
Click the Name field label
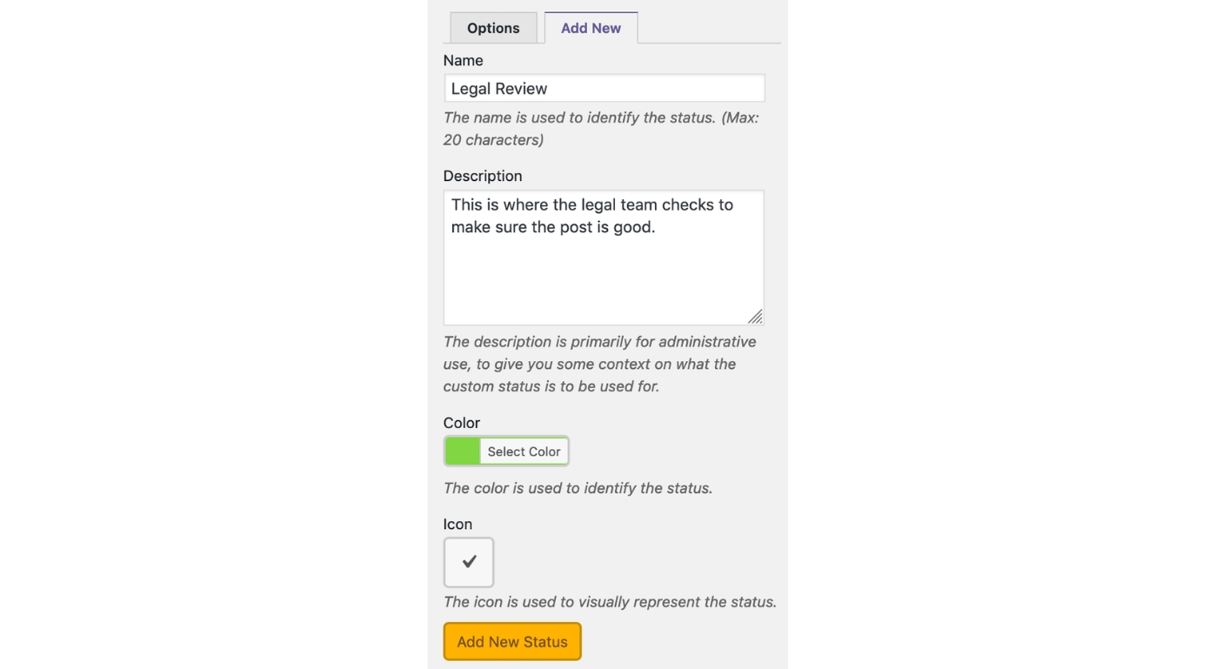point(463,60)
